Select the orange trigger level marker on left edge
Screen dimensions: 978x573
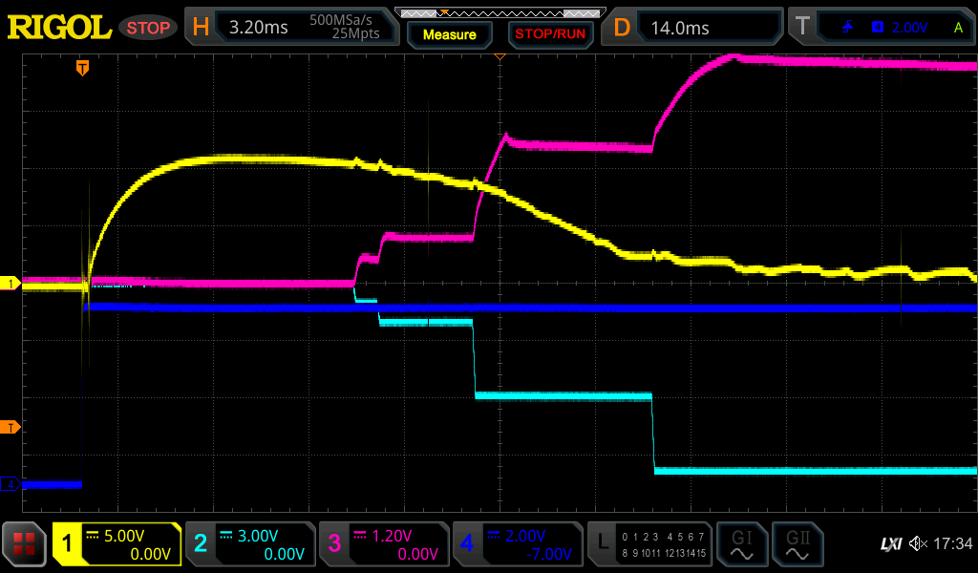tap(11, 427)
